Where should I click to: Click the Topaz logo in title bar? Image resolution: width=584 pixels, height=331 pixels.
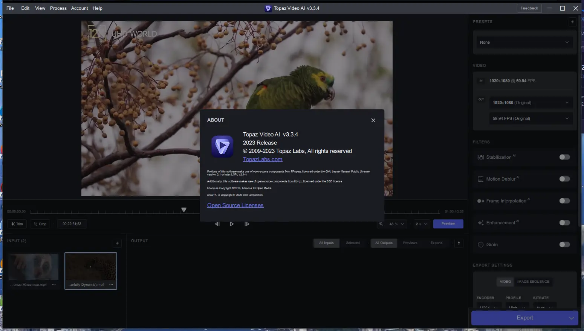point(268,8)
